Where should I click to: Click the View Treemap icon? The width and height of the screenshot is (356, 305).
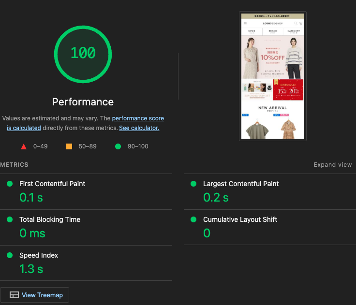tap(14, 295)
